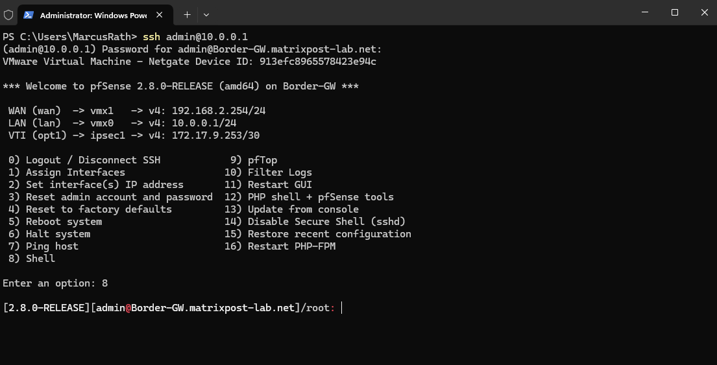Close the Administrator PowerShell tab
The height and width of the screenshot is (365, 717).
[x=159, y=15]
